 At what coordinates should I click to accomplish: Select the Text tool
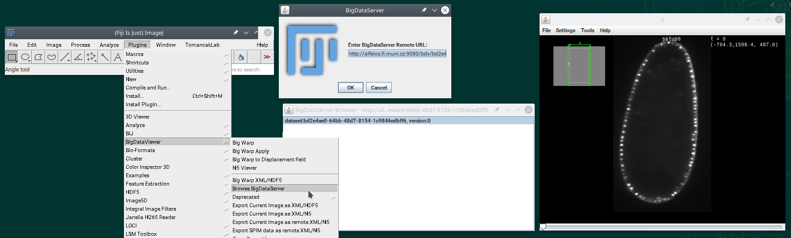click(117, 57)
